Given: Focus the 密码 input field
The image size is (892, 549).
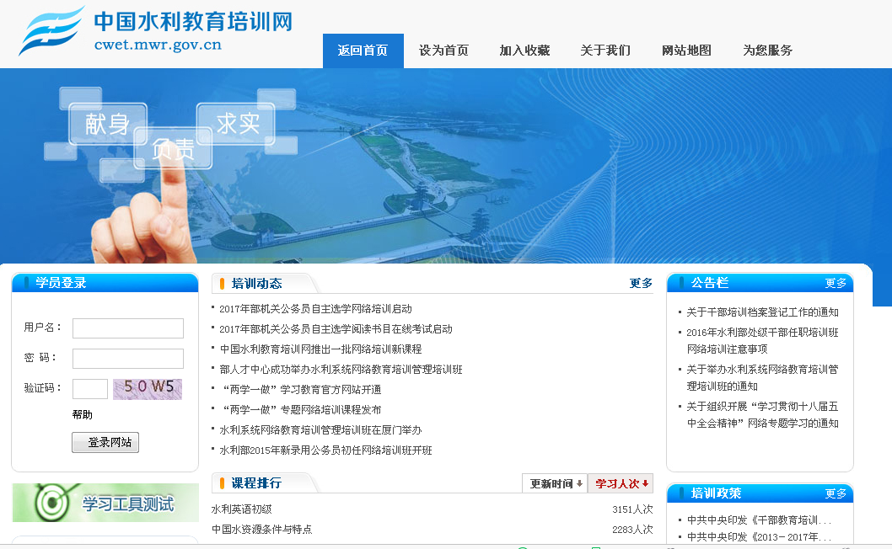Looking at the screenshot, I should [x=127, y=358].
